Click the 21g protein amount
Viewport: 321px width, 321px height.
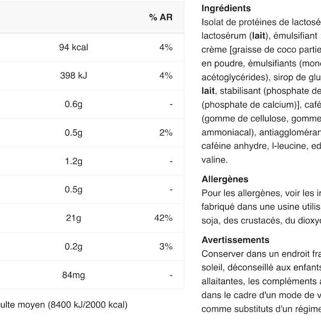[x=74, y=218]
